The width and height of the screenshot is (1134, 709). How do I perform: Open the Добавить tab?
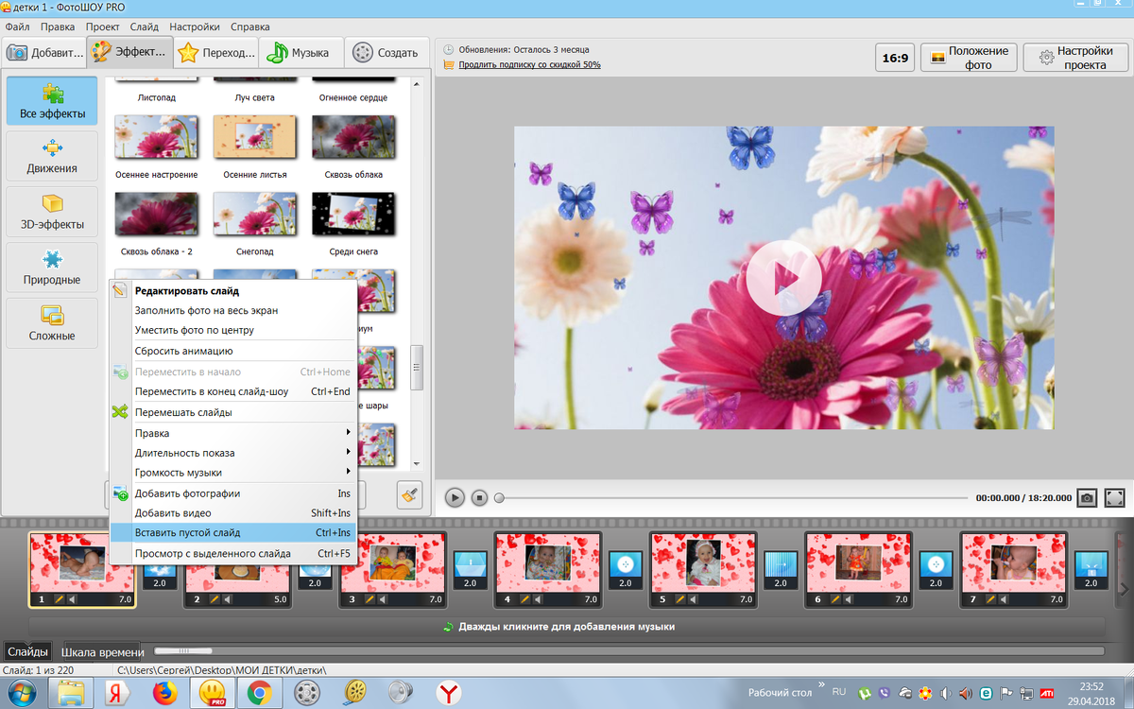pos(43,53)
